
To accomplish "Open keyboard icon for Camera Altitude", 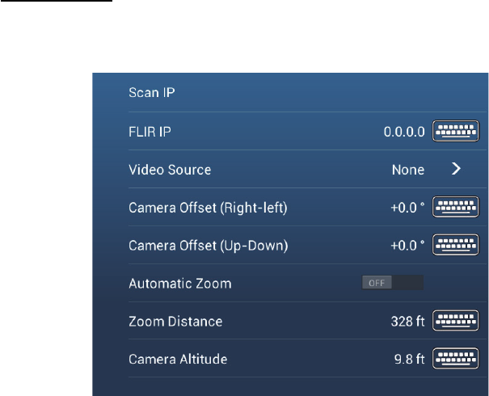I will [456, 358].
